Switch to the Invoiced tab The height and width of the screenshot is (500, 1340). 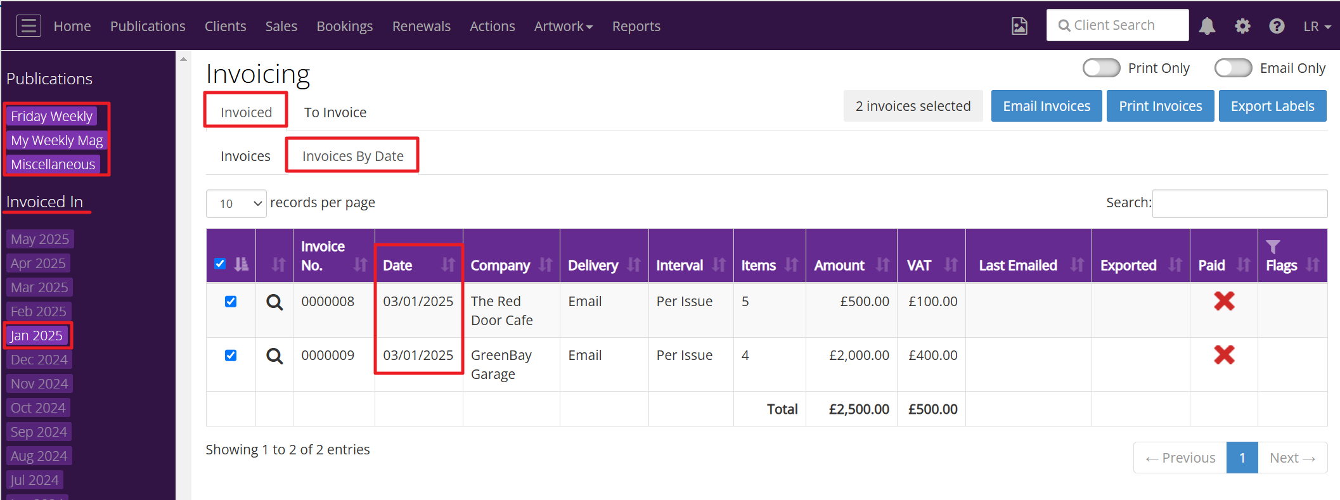[246, 112]
